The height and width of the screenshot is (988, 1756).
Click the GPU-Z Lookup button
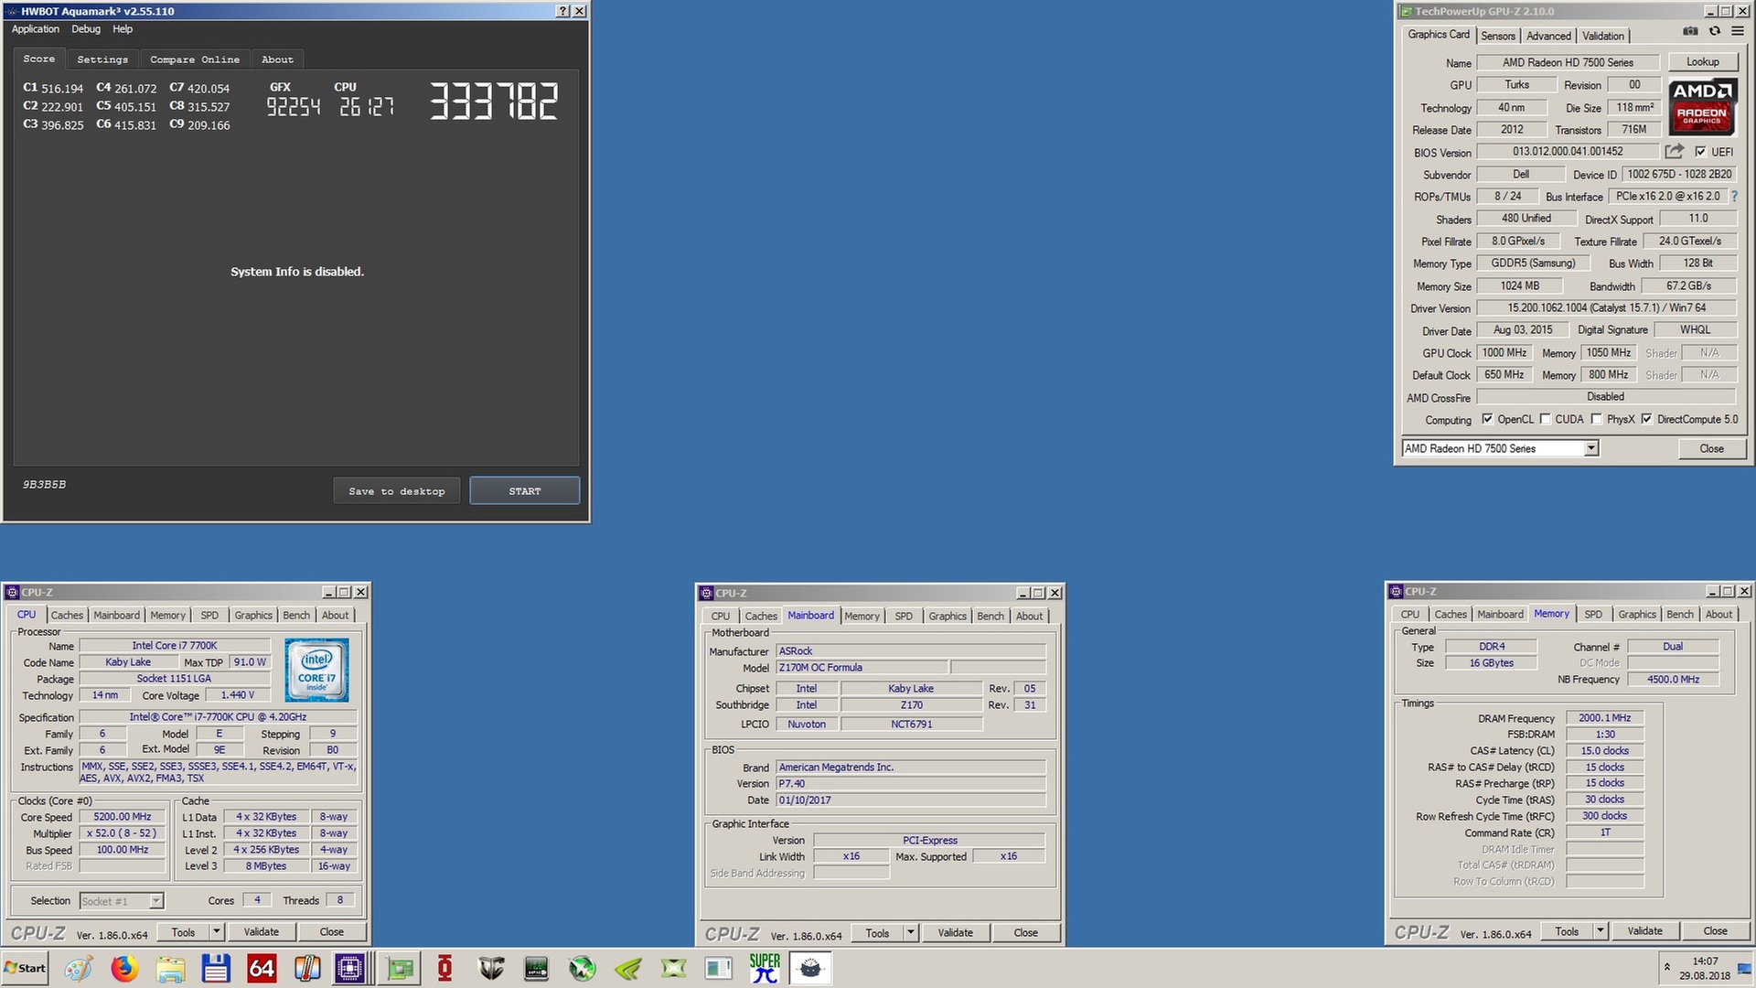click(x=1703, y=61)
